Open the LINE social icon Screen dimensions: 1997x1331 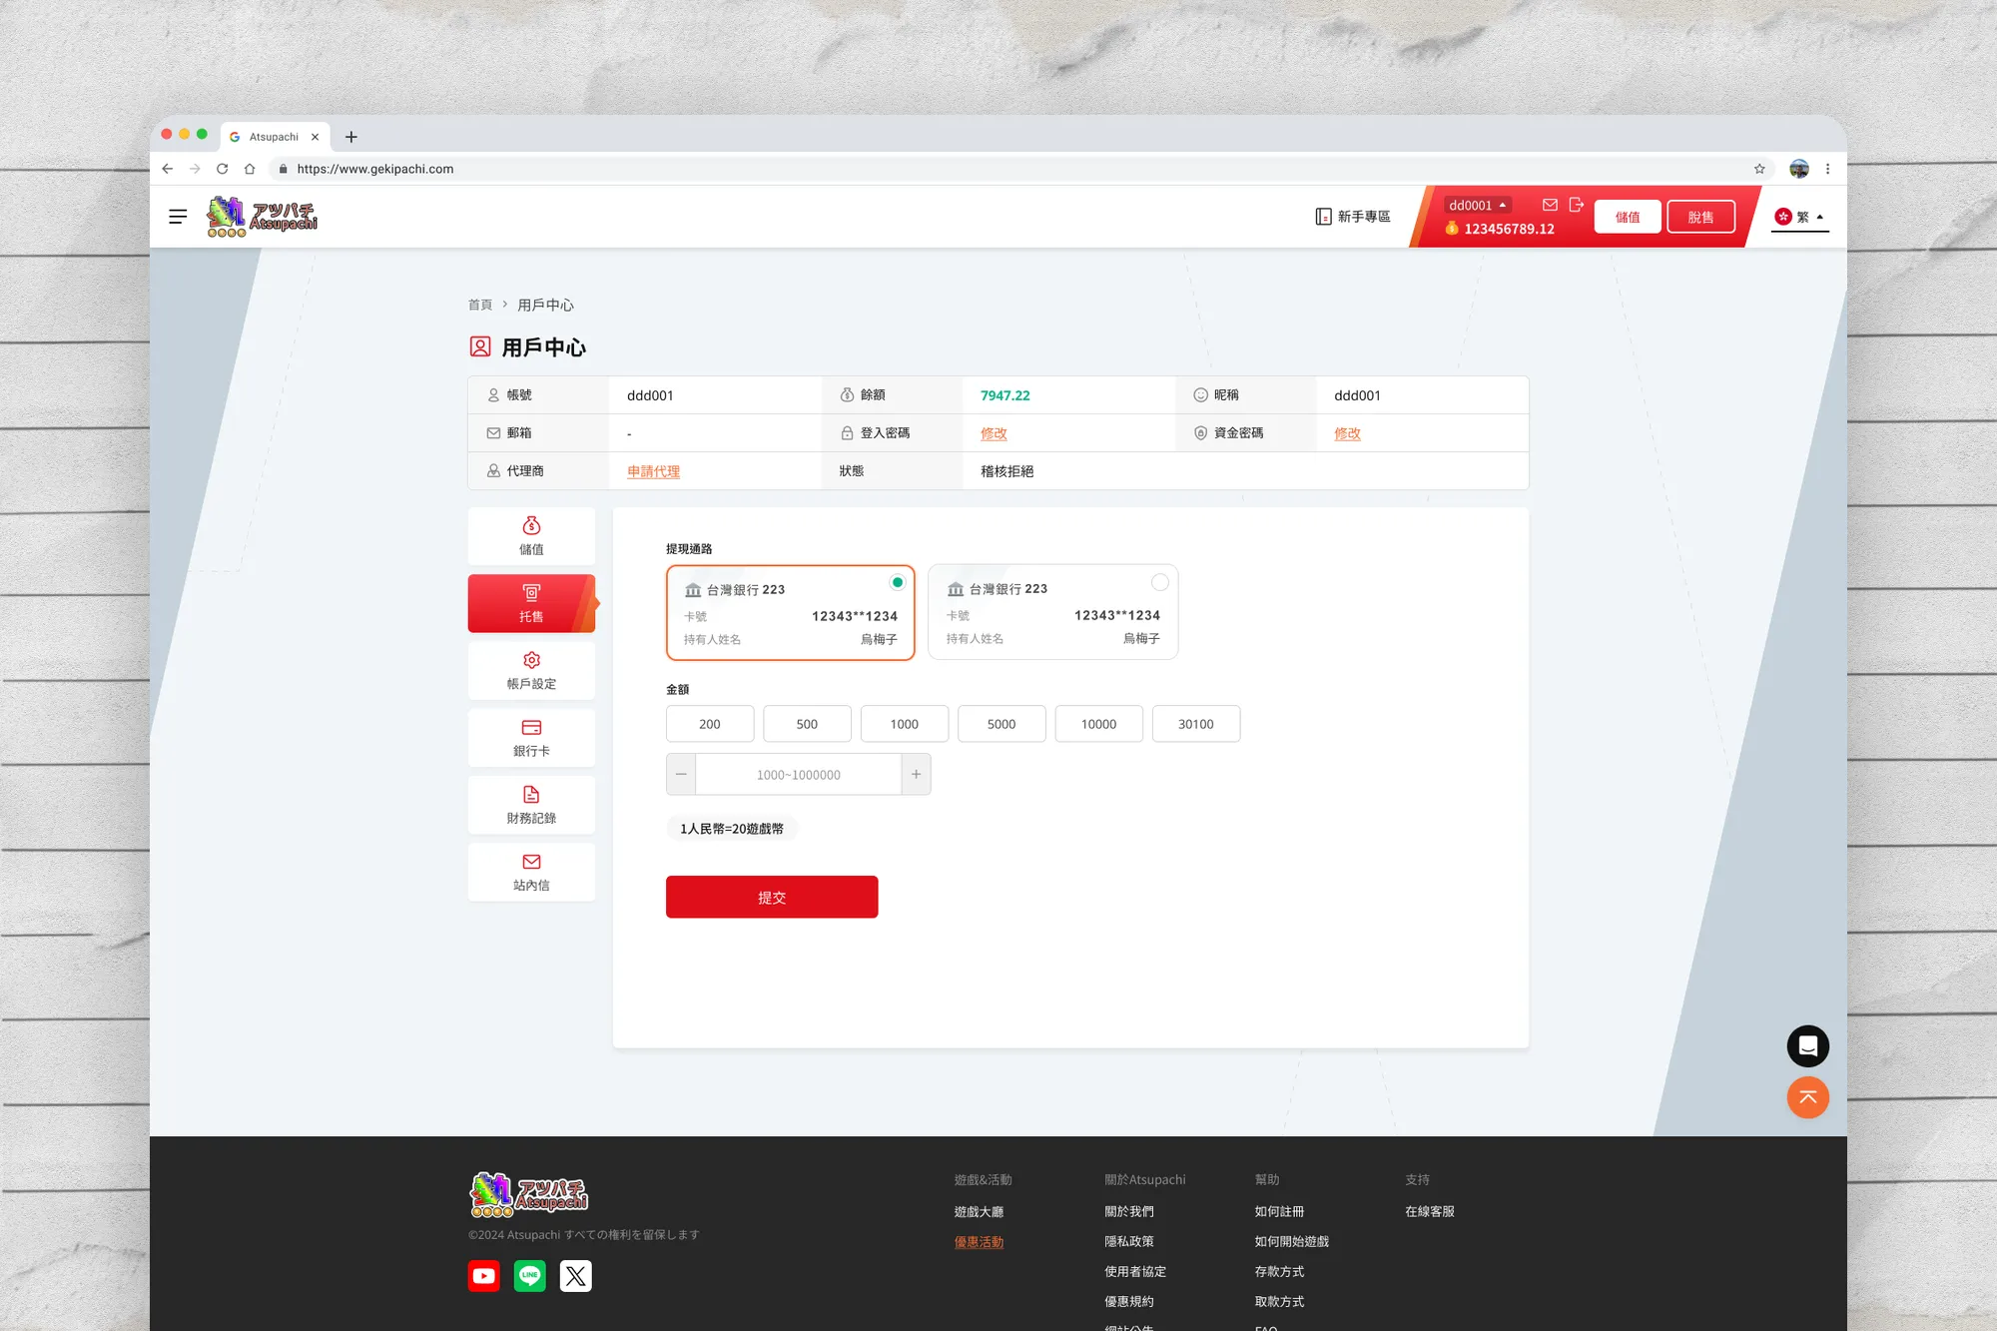(x=530, y=1276)
